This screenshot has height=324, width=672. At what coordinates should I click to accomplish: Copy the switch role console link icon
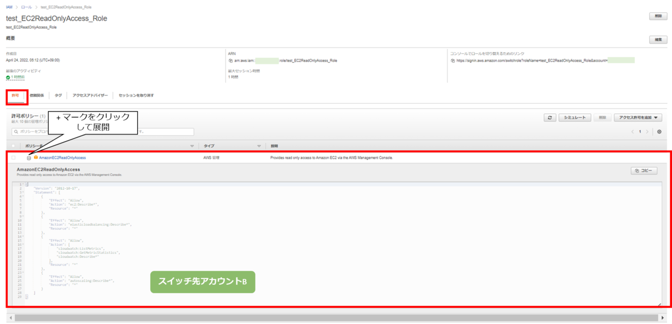click(452, 60)
